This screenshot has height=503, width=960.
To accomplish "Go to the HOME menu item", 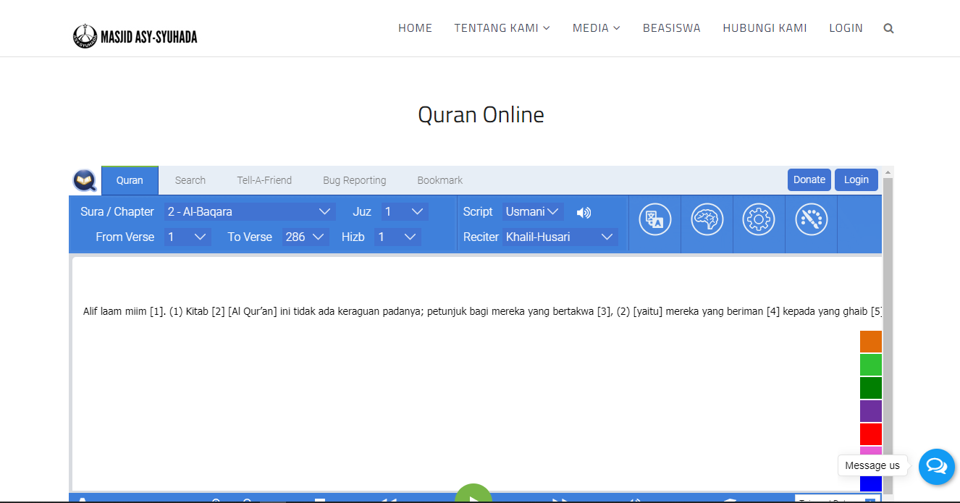I will point(415,28).
